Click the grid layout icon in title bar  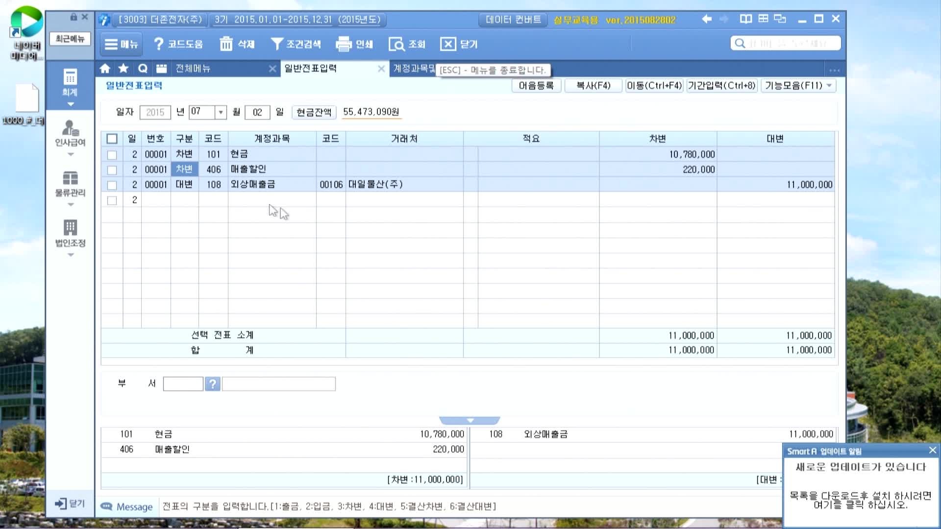[x=763, y=19]
